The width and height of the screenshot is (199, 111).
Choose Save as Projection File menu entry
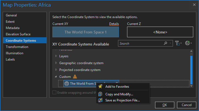tap(122, 100)
